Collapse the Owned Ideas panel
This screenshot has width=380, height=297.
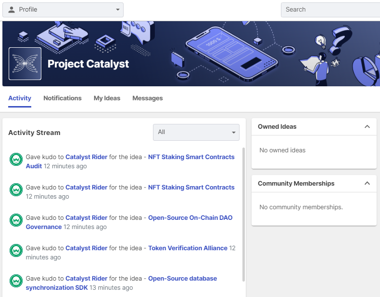click(367, 126)
